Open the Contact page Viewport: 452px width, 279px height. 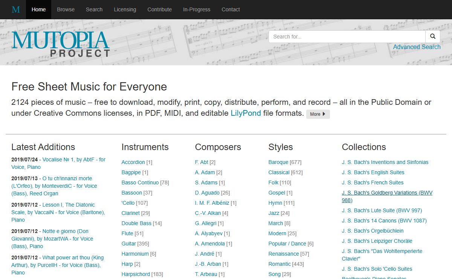point(231,9)
